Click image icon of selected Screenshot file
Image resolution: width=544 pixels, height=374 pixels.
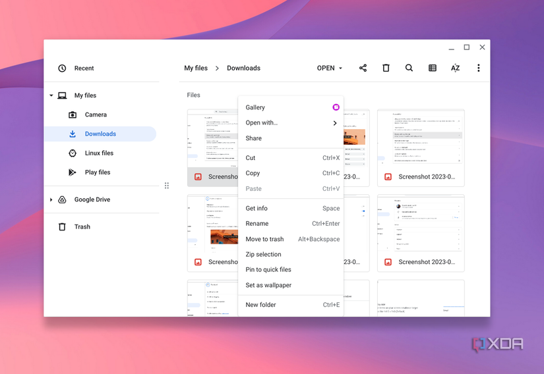198,177
